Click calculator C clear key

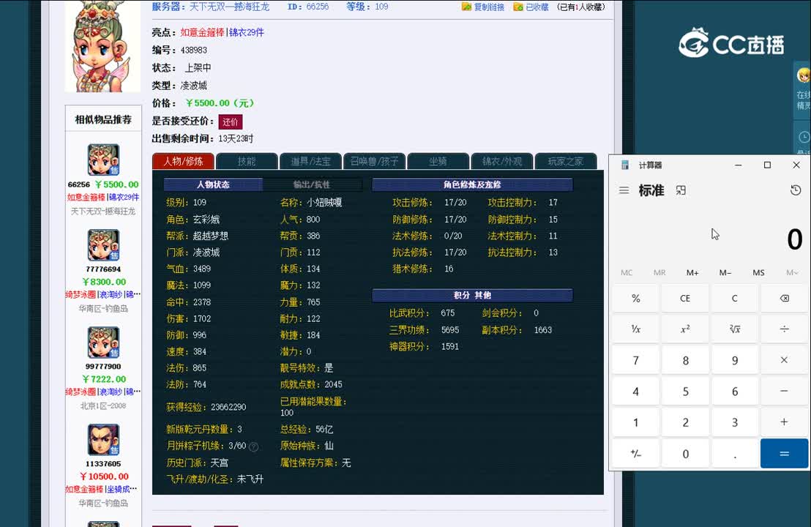pos(734,299)
